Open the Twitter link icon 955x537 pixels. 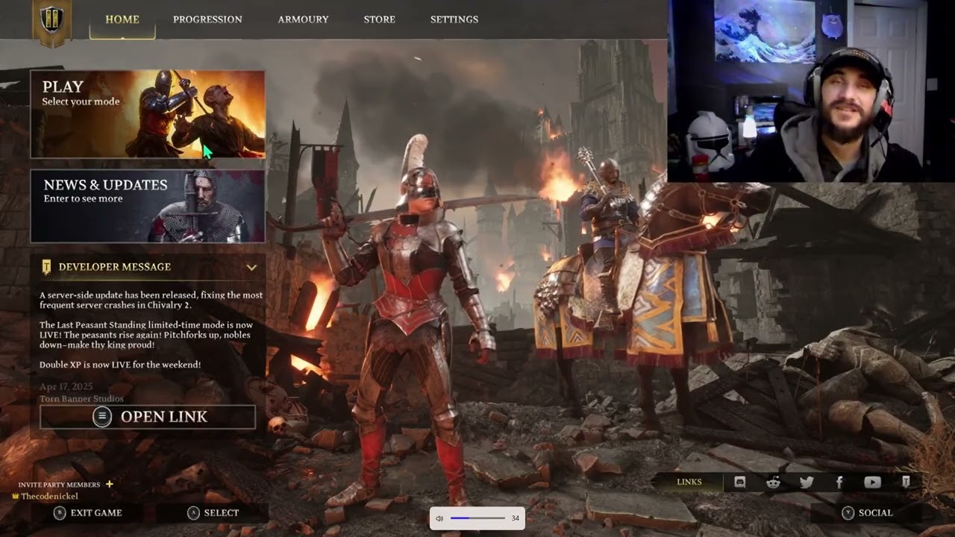point(807,482)
